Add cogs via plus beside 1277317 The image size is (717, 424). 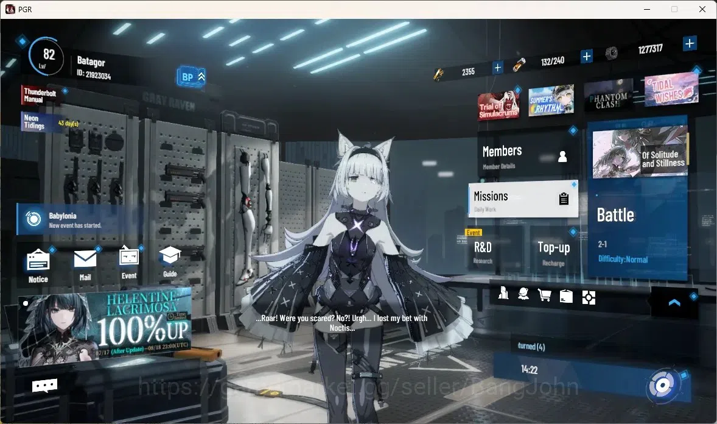[x=690, y=43]
